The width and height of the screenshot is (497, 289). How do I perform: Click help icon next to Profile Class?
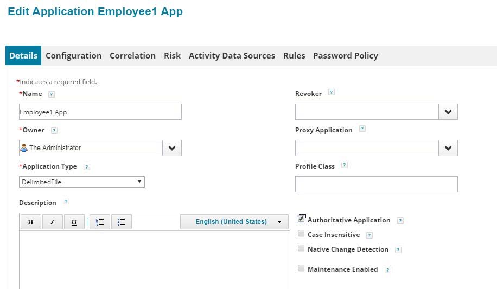[345, 165]
